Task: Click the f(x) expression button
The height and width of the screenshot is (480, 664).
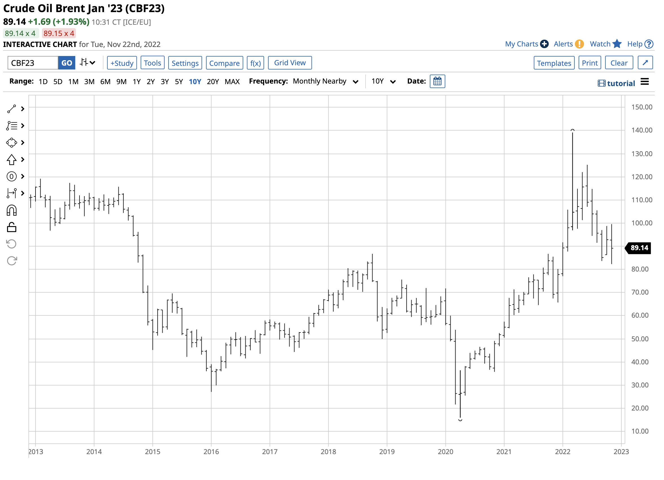Action: tap(256, 63)
